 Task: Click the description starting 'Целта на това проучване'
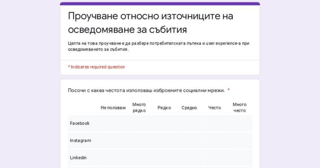point(158,46)
